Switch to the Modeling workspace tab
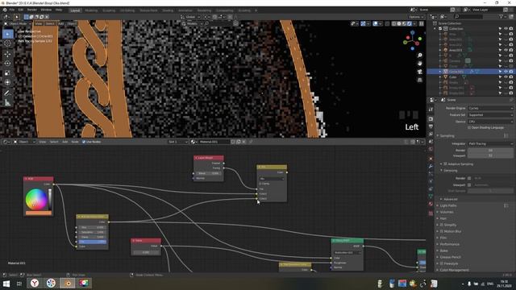Screen dimensions: 516x290 [91, 10]
